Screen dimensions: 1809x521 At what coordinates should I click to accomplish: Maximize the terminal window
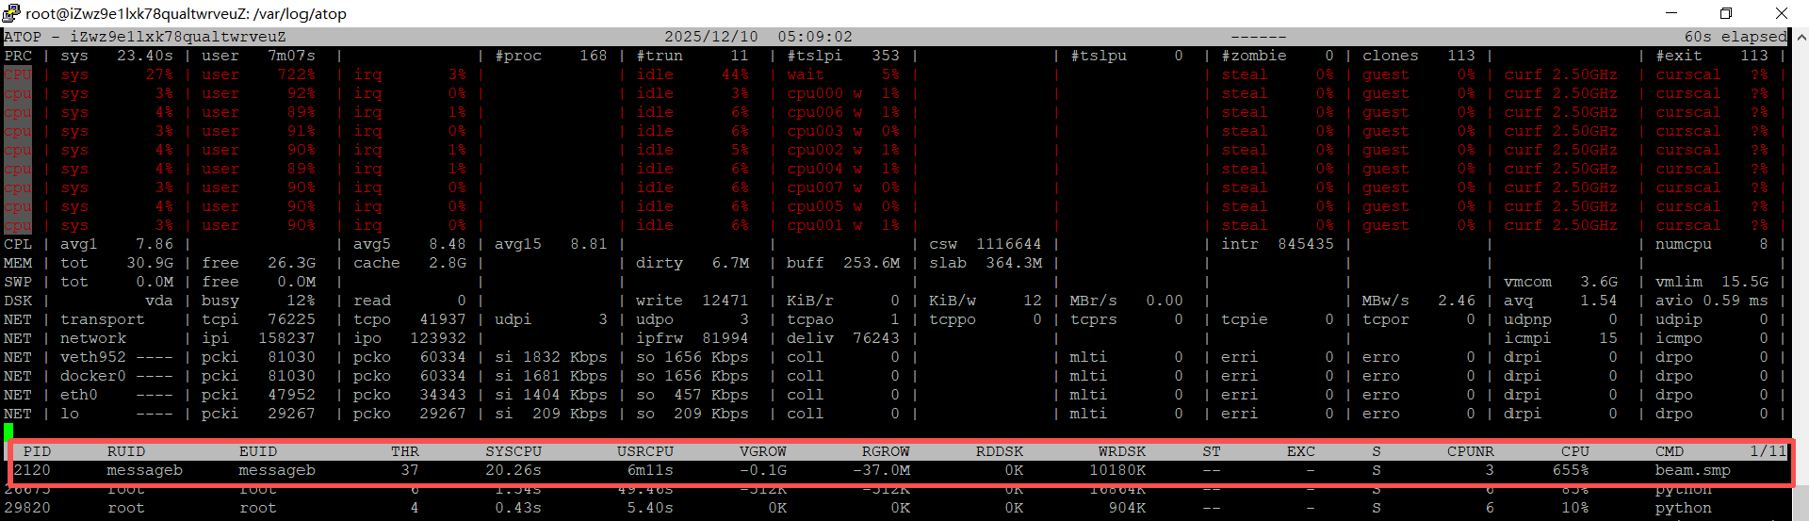[x=1726, y=13]
